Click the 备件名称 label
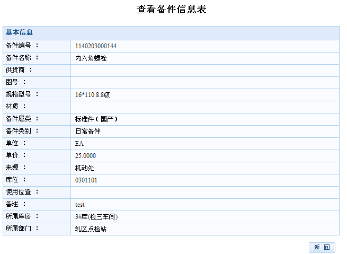Image resolution: width=347 pixels, height=254 pixels. (x=19, y=58)
